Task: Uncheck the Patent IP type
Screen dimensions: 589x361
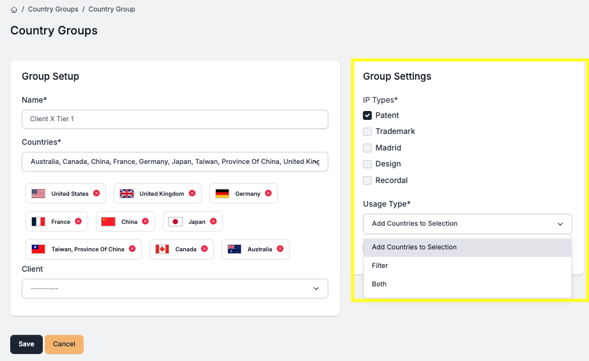Action: (367, 115)
